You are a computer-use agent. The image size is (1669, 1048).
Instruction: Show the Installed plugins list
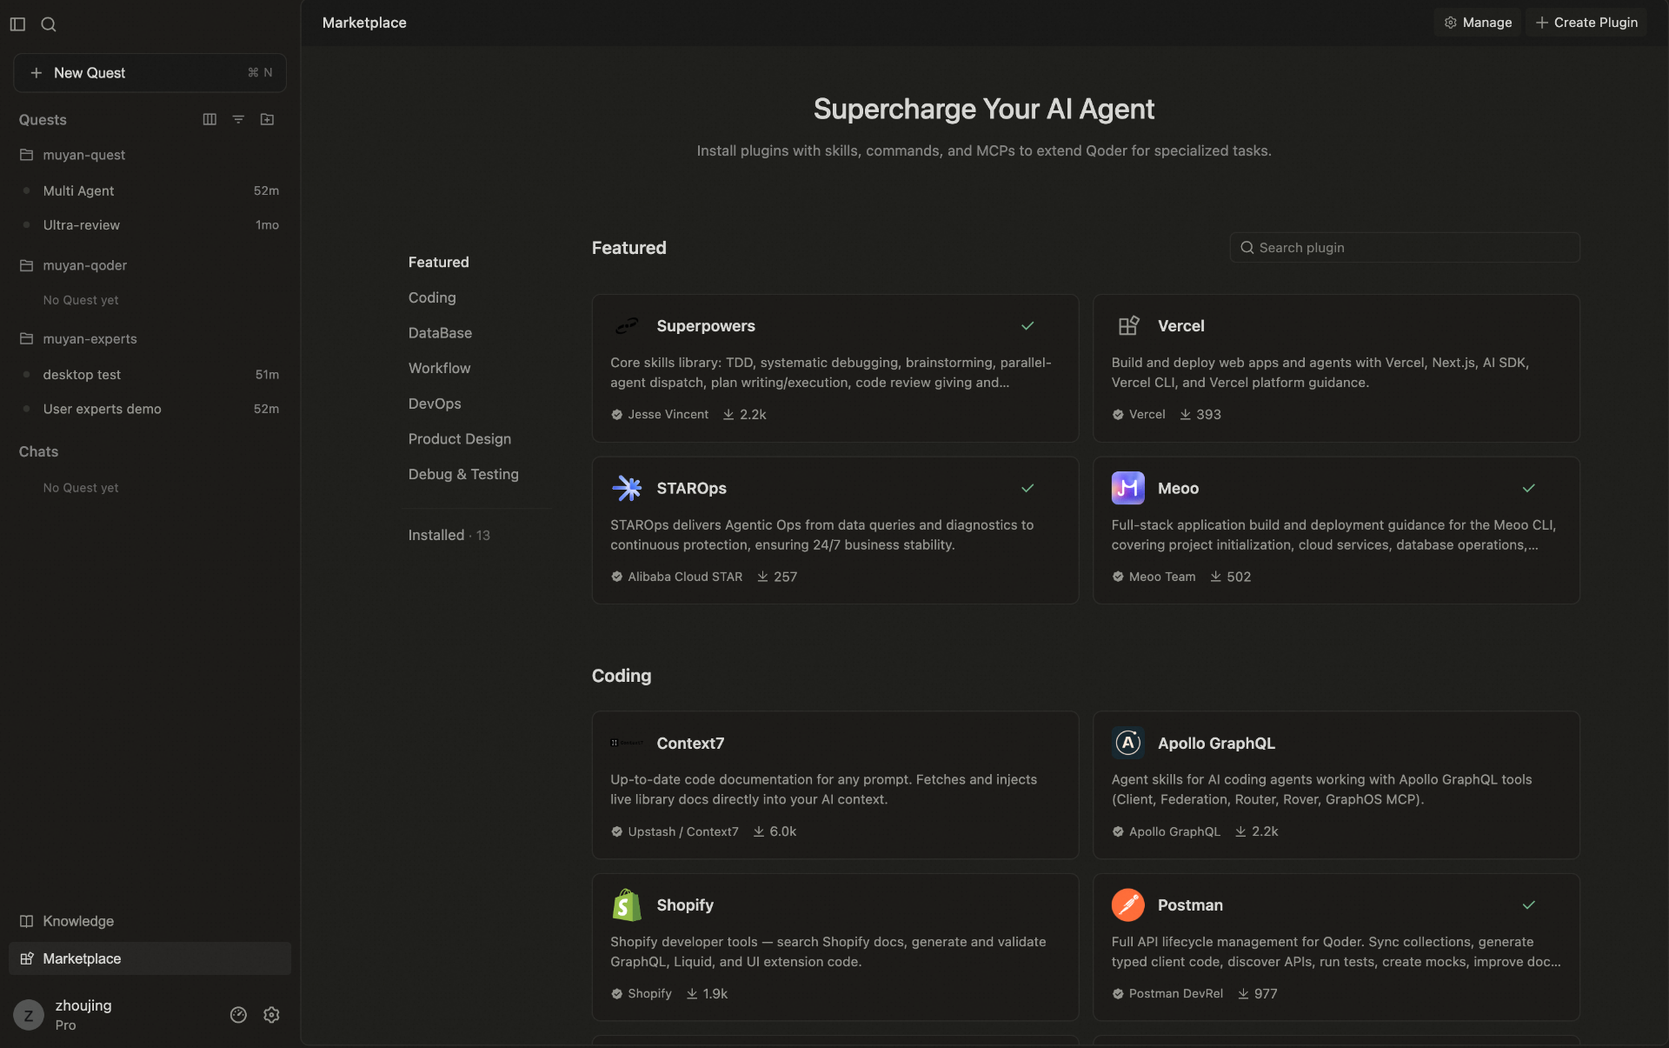point(449,535)
